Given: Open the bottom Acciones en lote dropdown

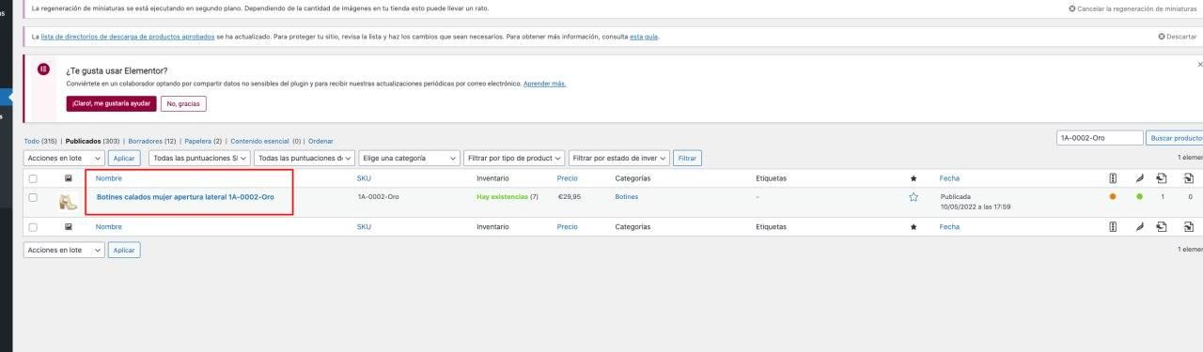Looking at the screenshot, I should coord(64,250).
